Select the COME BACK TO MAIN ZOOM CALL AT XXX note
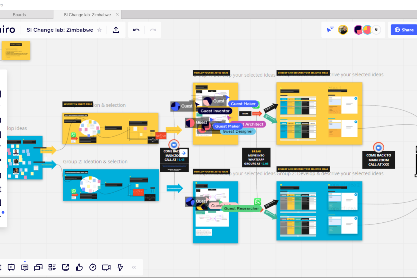Image resolution: width=417 pixels, height=278 pixels. coord(378,160)
